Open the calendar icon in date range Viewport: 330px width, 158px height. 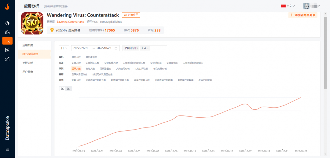[116, 48]
